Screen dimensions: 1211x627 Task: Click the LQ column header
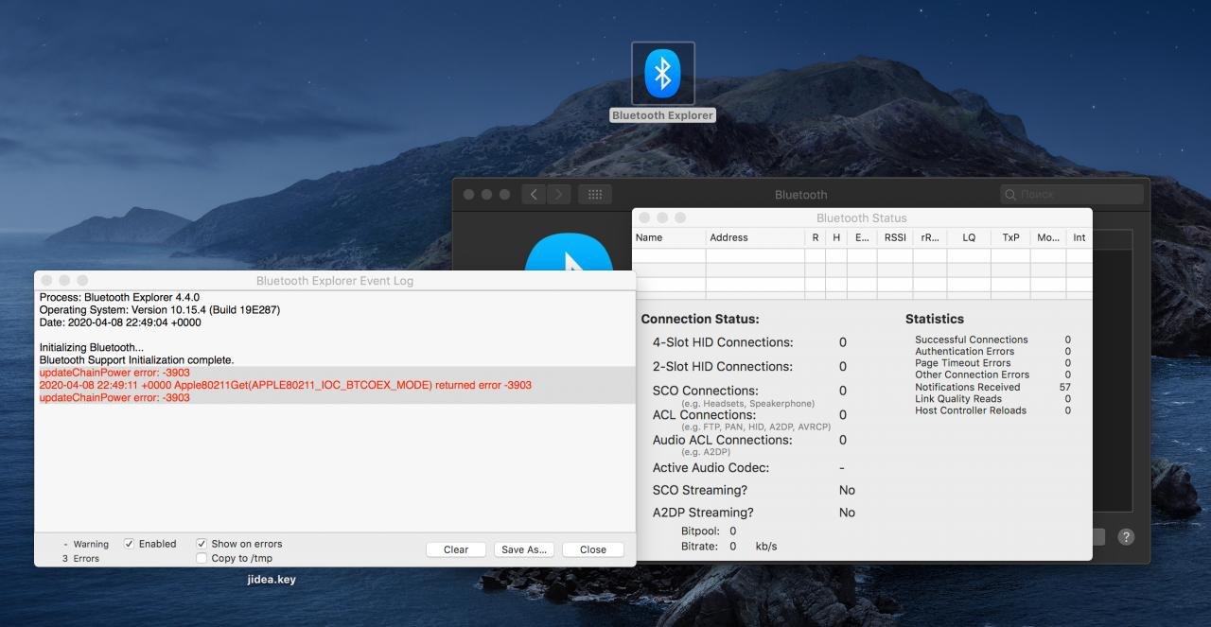tap(969, 237)
